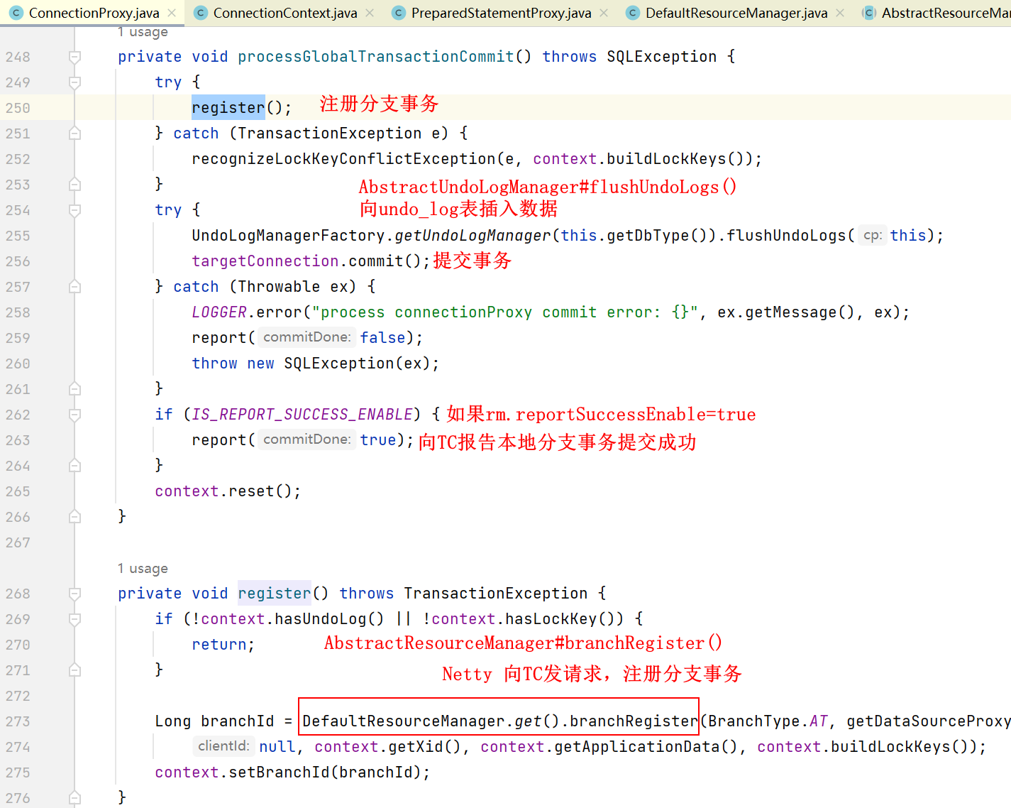Click the DefaultResourceManager.java class icon

tap(633, 13)
